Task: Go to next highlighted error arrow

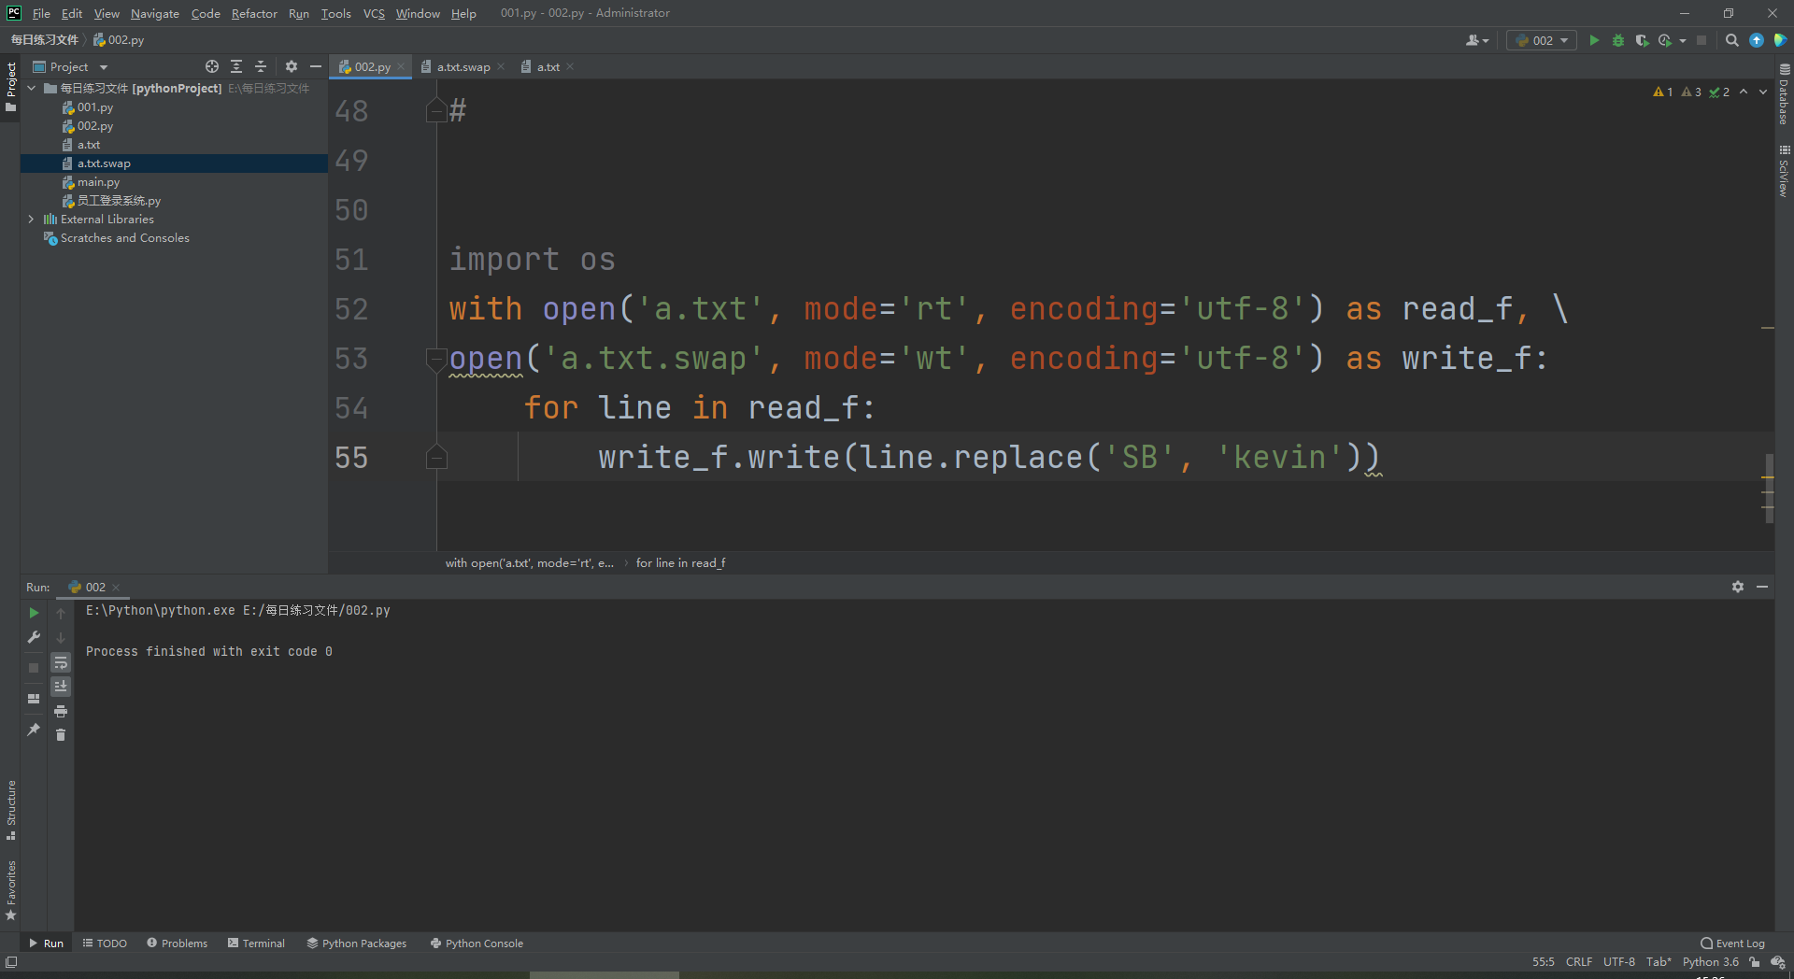Action: 1763,92
